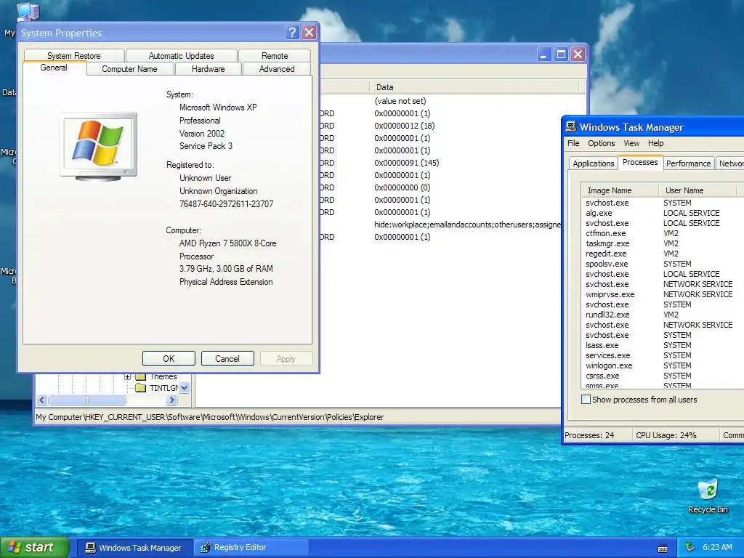Click Cancel in System Properties
The image size is (744, 558).
[227, 359]
